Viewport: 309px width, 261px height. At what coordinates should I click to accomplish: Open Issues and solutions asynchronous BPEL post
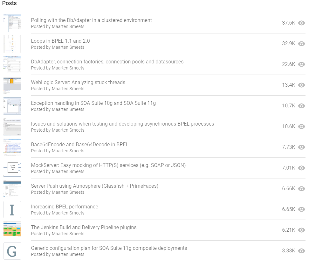tap(122, 124)
